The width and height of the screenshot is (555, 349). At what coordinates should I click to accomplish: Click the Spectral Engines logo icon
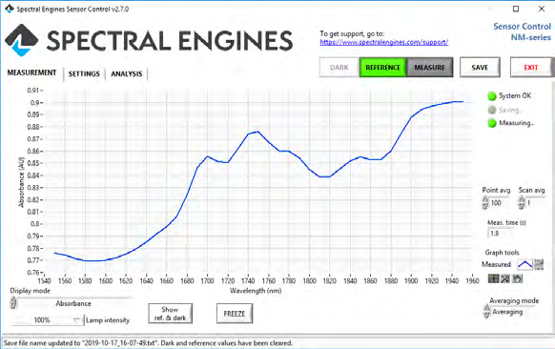click(x=21, y=40)
